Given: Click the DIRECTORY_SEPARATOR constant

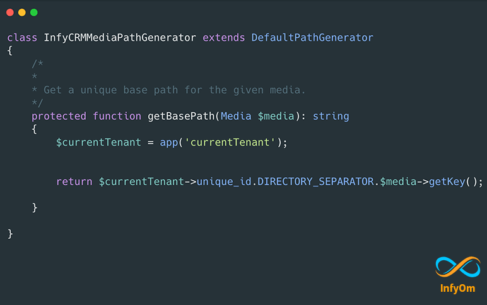Looking at the screenshot, I should [x=315, y=181].
